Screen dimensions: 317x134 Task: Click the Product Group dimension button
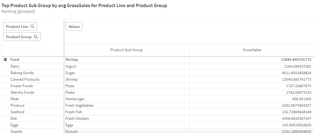point(19,37)
